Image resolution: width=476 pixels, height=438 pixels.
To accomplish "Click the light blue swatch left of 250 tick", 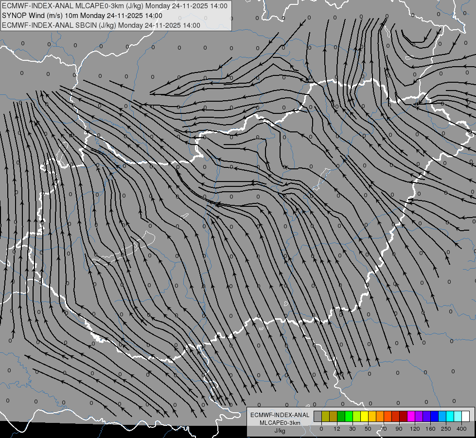I will (x=442, y=417).
